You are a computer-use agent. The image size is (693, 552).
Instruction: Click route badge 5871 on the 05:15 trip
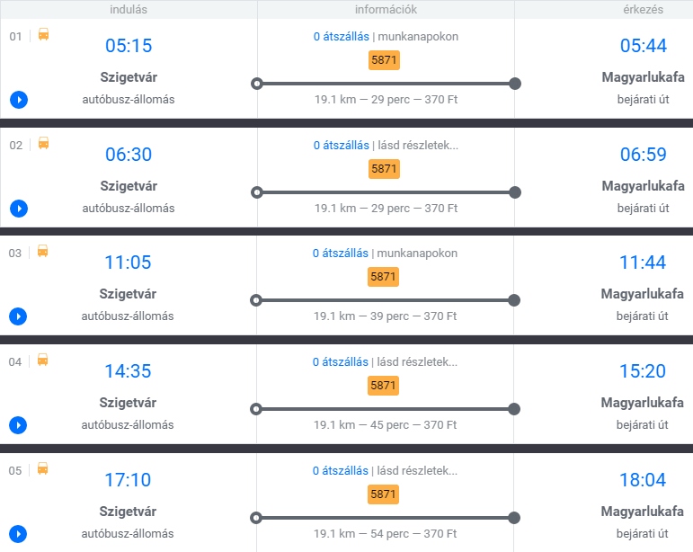pyautogui.click(x=384, y=60)
